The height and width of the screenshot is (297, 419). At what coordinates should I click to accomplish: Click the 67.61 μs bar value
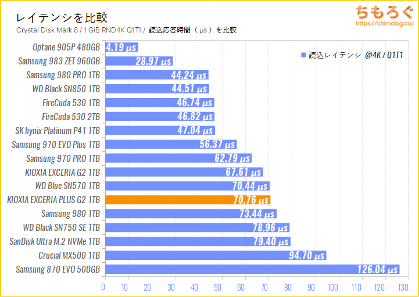pyautogui.click(x=243, y=172)
